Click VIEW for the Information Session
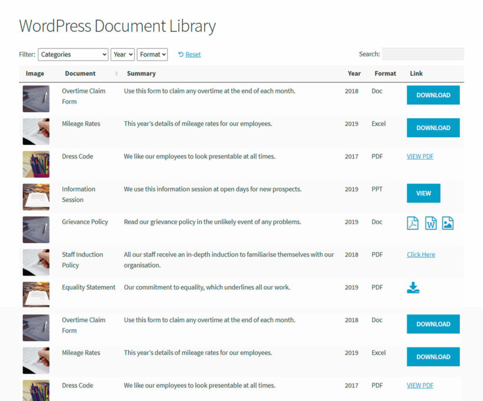The width and height of the screenshot is (483, 401). point(423,193)
